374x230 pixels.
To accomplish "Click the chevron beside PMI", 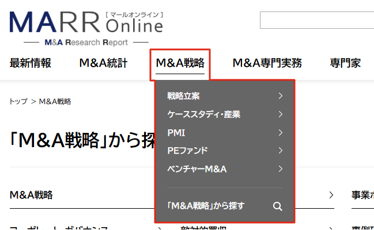I will [x=281, y=133].
